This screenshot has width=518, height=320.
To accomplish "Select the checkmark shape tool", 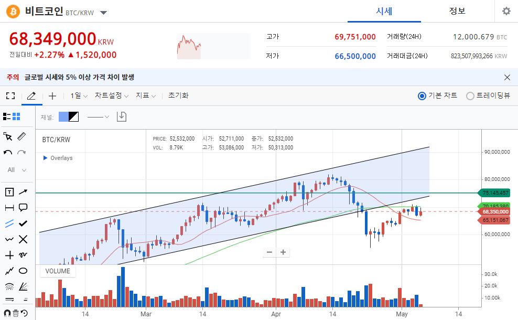I will (x=23, y=223).
